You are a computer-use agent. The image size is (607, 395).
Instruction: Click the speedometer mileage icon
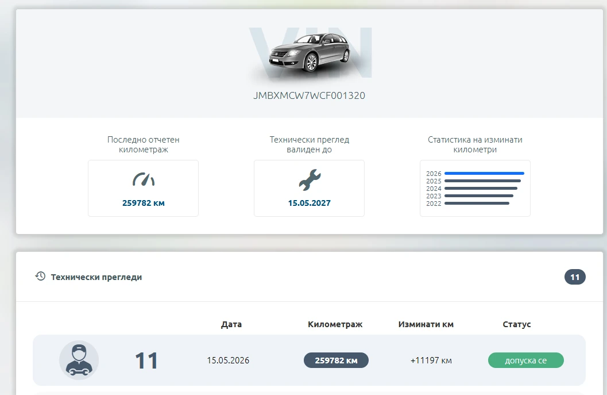[143, 179]
